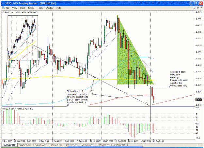Switch to the EURUSD,H4 chart tab
Image resolution: width=204 pixels, height=148 pixels.
point(9,145)
